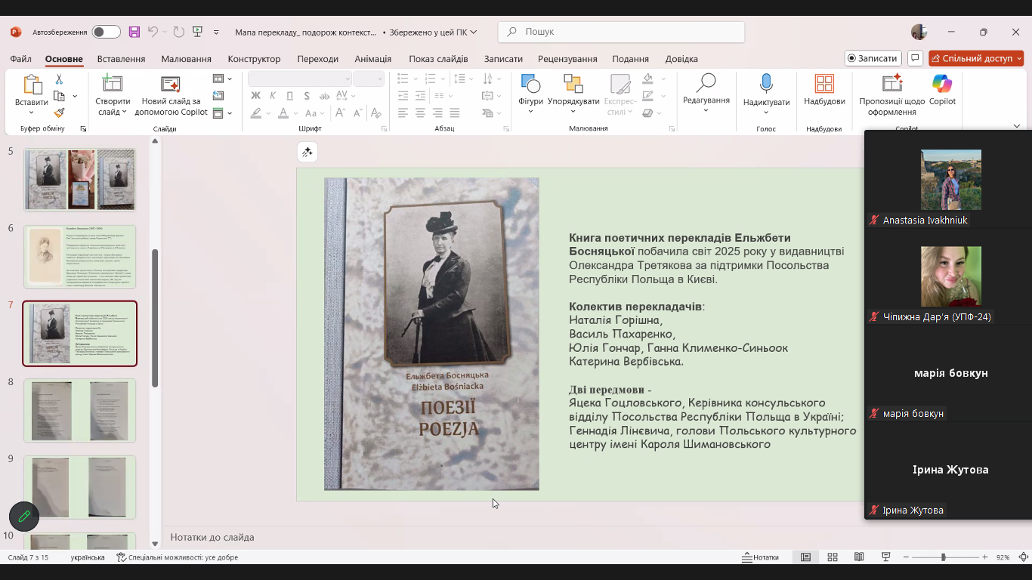Select the Cut scissors icon

coord(59,79)
